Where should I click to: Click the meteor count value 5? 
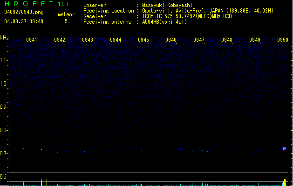click(66, 21)
